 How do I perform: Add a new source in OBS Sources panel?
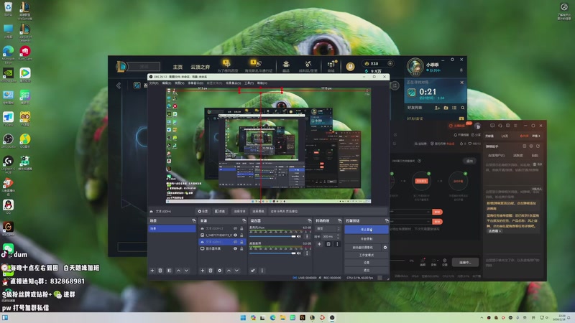(202, 271)
